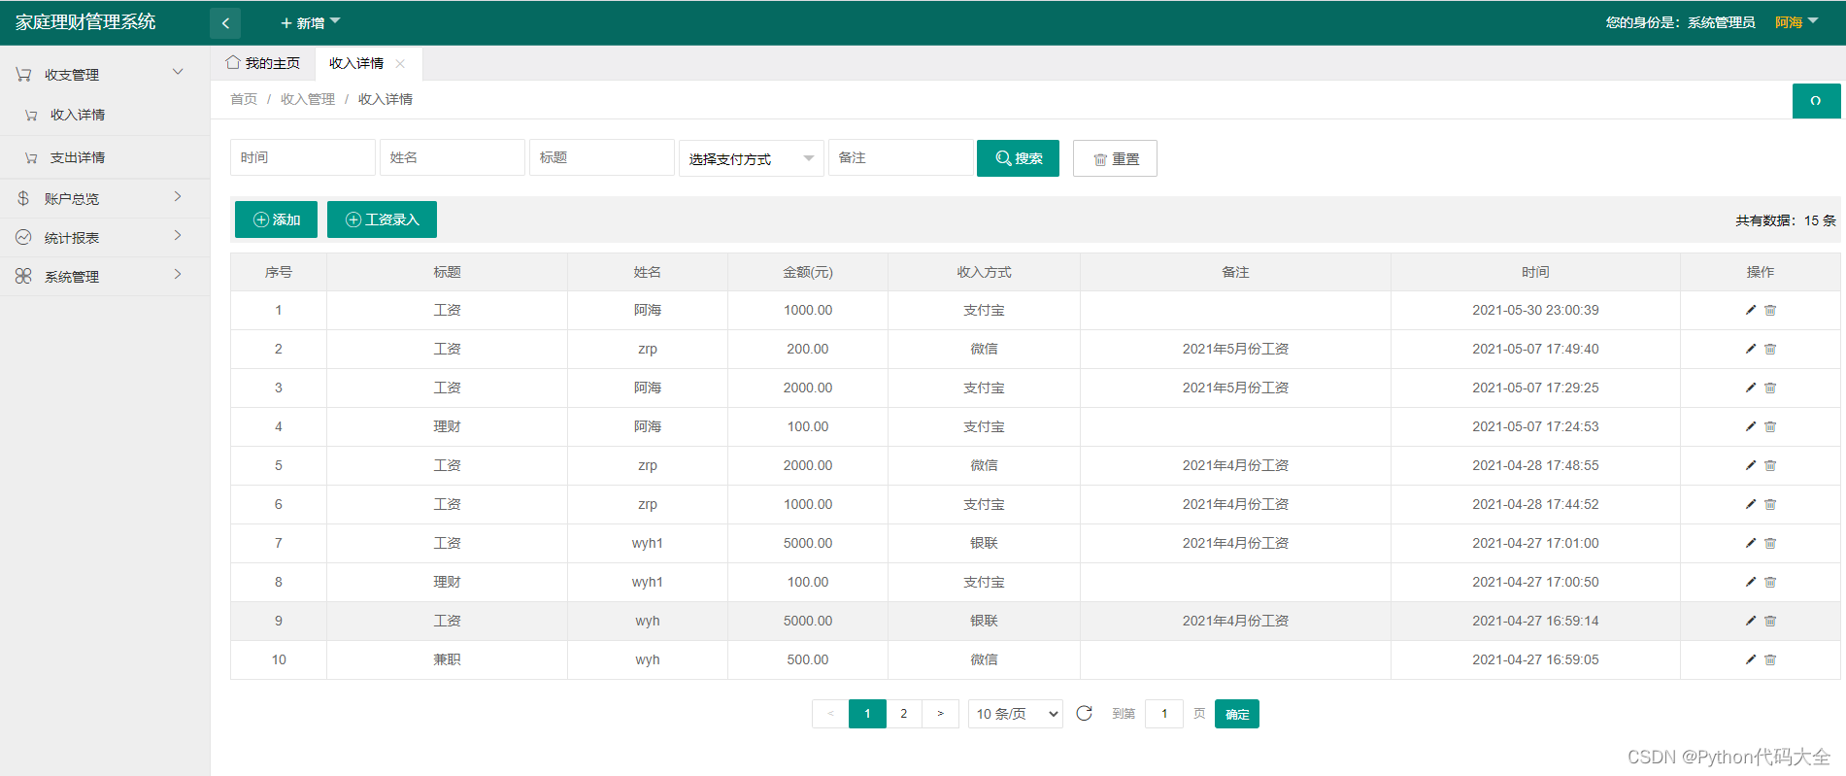Click the go-to page number input

[x=1164, y=714]
